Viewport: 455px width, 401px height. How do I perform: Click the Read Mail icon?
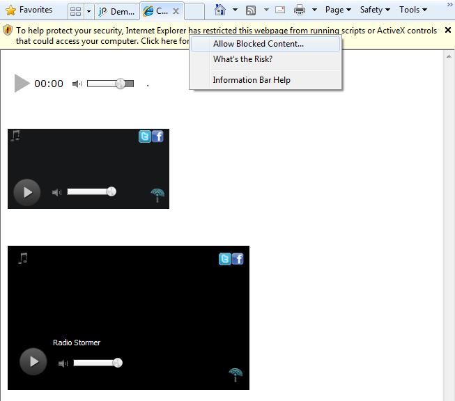point(280,10)
